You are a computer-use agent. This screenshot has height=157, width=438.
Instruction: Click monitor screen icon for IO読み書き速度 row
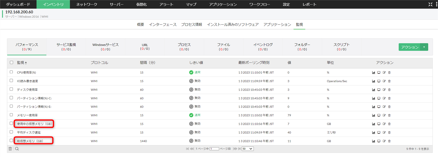[x=379, y=81]
